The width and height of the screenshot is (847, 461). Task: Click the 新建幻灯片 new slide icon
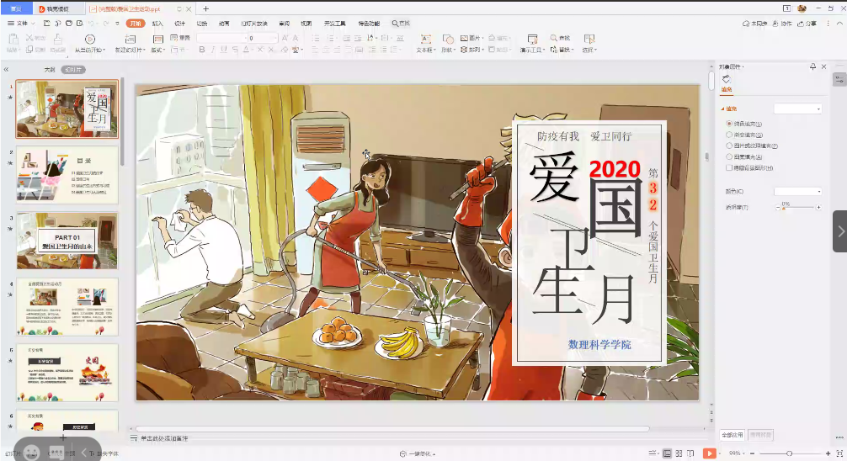(131, 39)
